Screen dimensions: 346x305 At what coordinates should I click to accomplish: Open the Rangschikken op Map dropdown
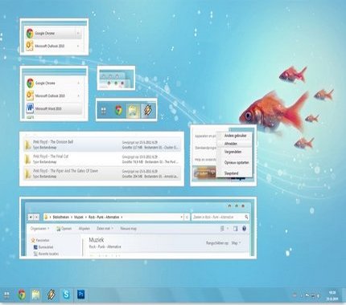point(236,243)
